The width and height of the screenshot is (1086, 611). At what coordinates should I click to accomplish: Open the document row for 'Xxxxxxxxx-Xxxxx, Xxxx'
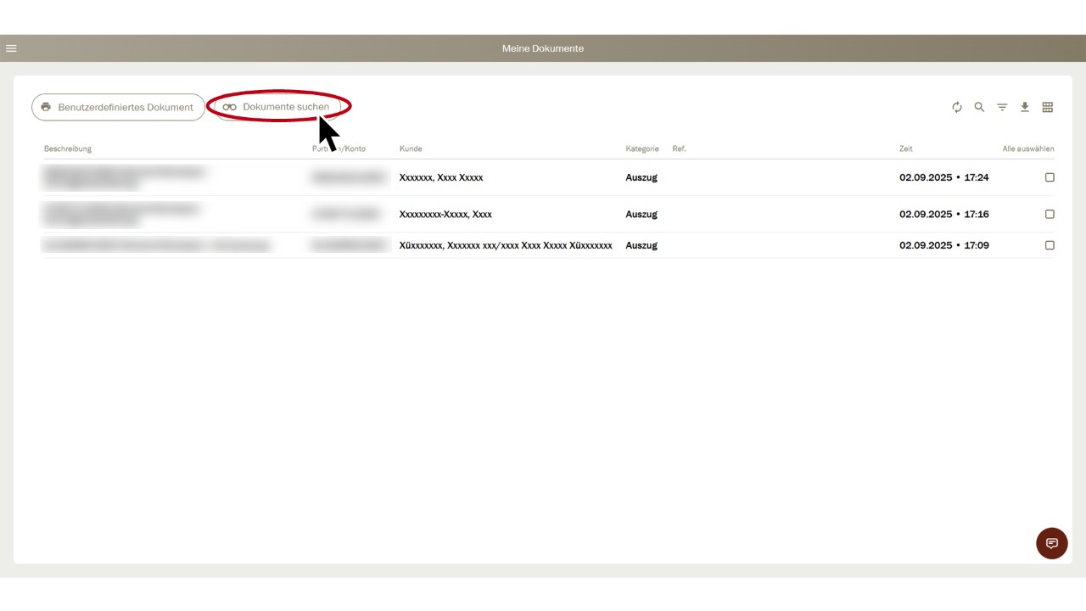pos(445,214)
